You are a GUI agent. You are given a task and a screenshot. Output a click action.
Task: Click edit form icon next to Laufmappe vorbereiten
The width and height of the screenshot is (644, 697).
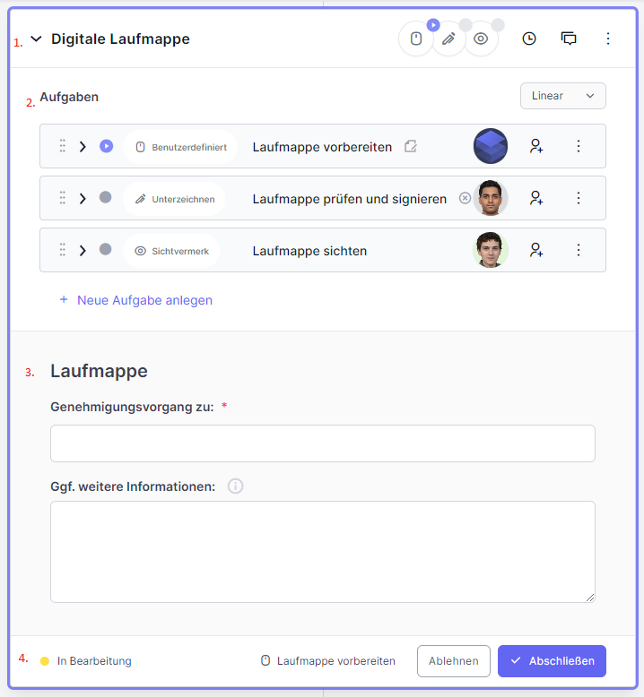(x=411, y=146)
